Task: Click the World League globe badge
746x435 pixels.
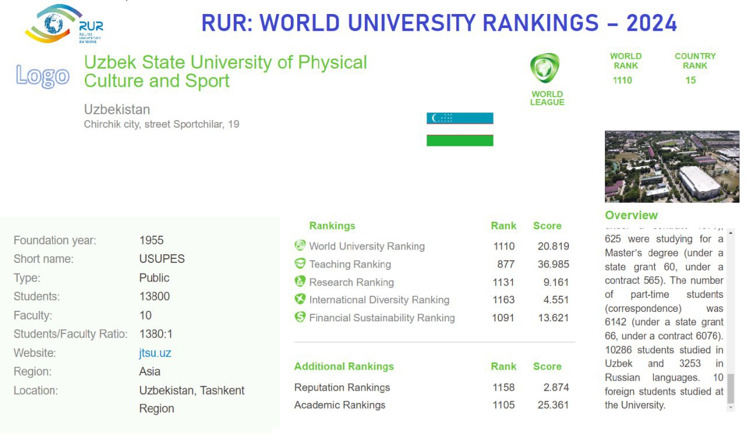Action: (x=545, y=68)
